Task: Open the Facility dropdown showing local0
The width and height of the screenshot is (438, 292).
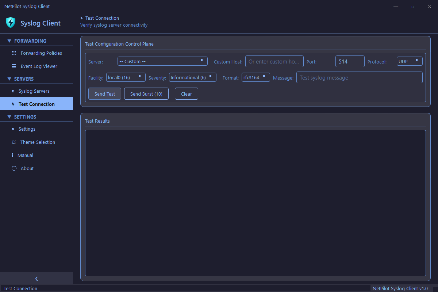Action: (x=126, y=77)
